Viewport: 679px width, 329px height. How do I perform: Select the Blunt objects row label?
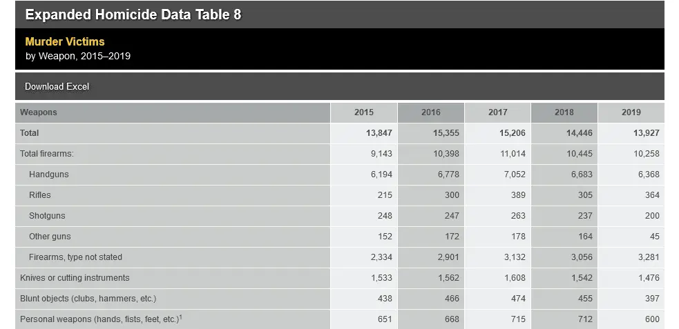click(88, 299)
